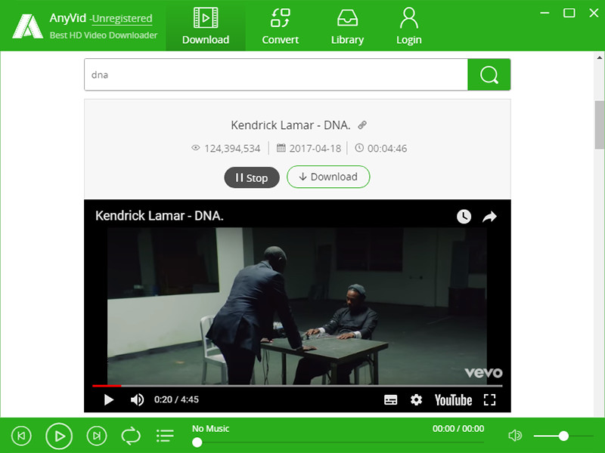
Task: Click the '00:00 / 00:00' time display
Action: click(x=458, y=428)
